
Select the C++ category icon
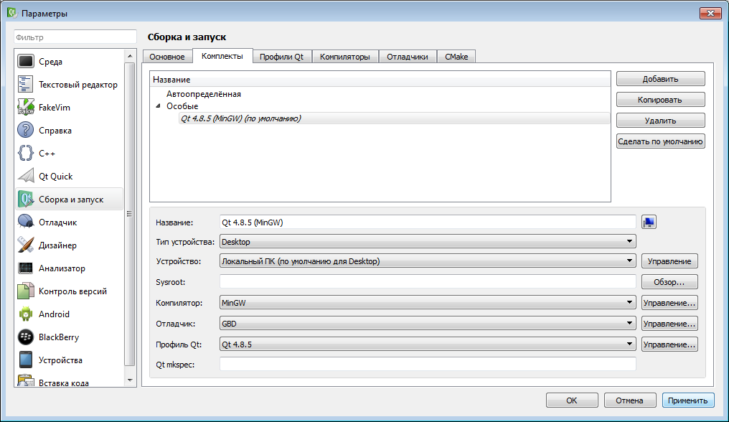click(26, 153)
